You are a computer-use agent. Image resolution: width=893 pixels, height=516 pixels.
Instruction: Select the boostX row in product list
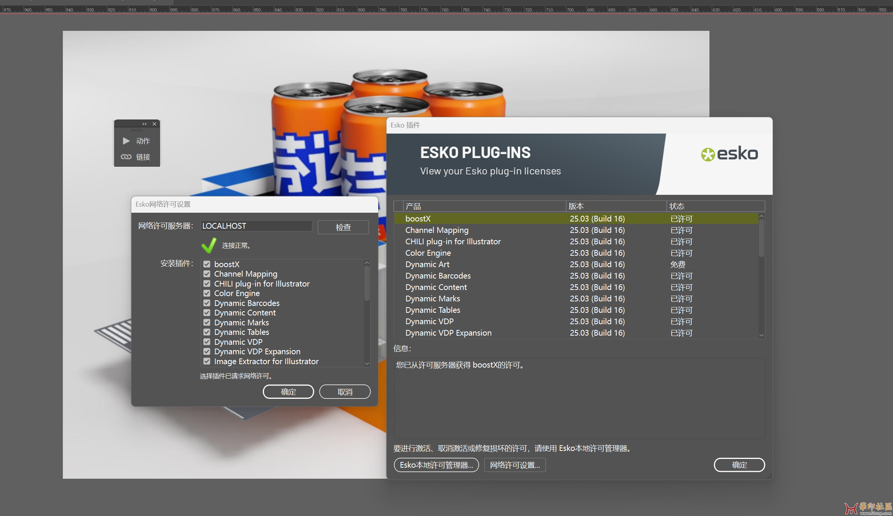(x=576, y=219)
